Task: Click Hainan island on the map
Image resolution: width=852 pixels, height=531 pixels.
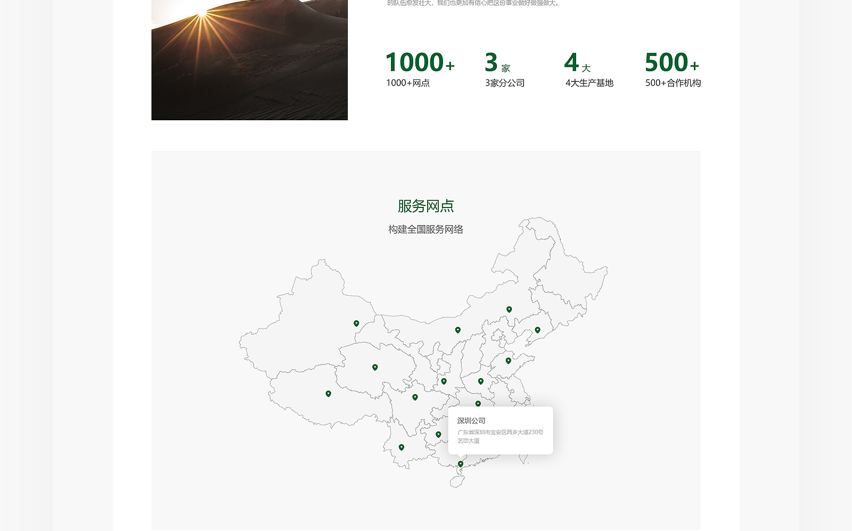Action: click(x=457, y=481)
